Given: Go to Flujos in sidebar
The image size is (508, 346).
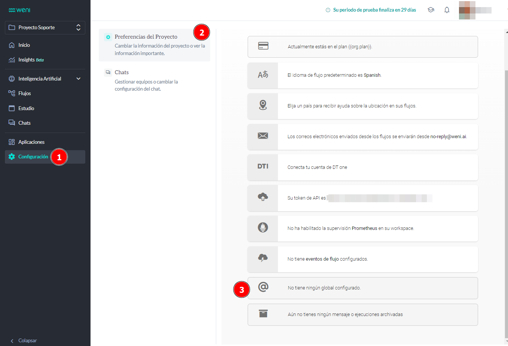Looking at the screenshot, I should [25, 93].
